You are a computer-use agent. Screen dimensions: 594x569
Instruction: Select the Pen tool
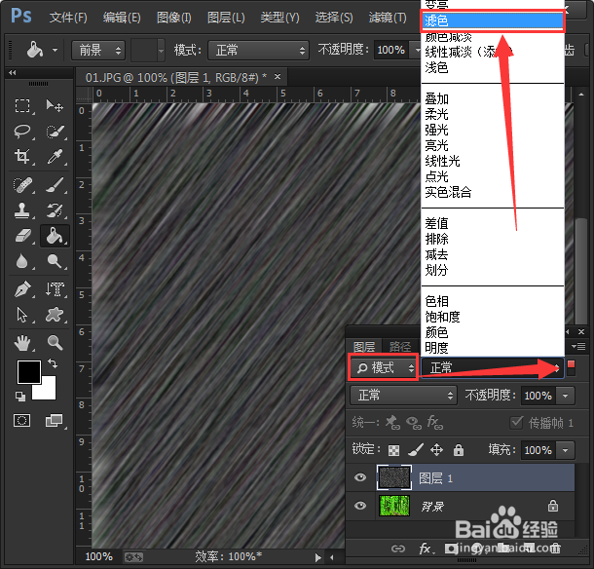[x=22, y=289]
